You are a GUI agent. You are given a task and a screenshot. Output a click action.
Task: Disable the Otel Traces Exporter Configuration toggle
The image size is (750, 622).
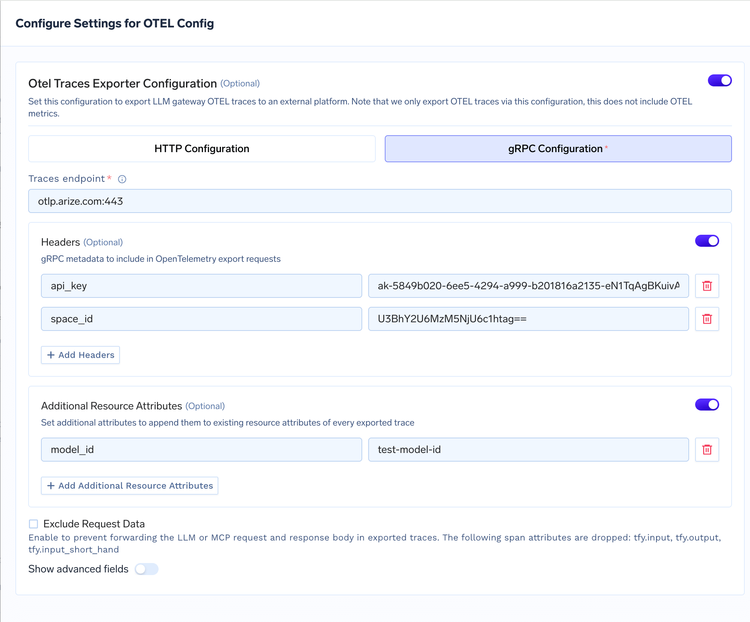tap(721, 80)
